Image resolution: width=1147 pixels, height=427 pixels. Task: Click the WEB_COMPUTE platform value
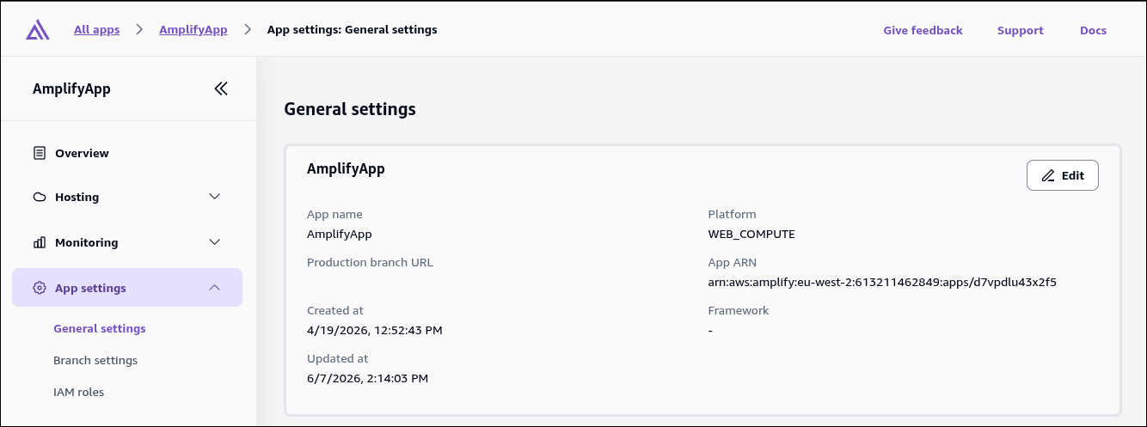point(751,234)
